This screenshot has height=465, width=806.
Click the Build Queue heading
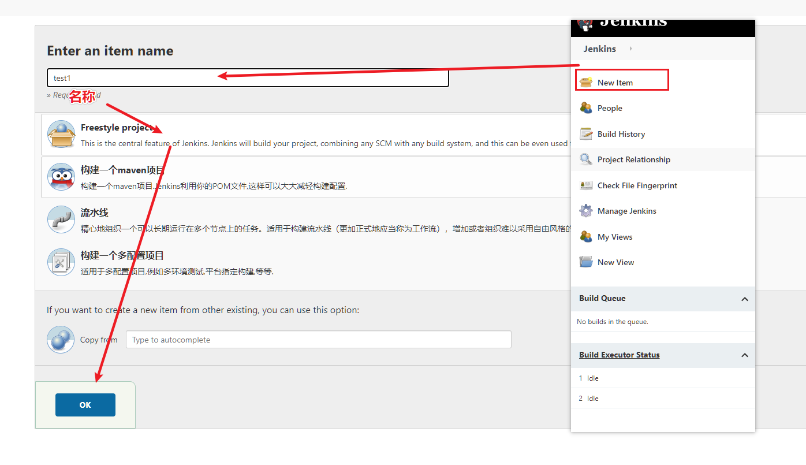click(602, 298)
